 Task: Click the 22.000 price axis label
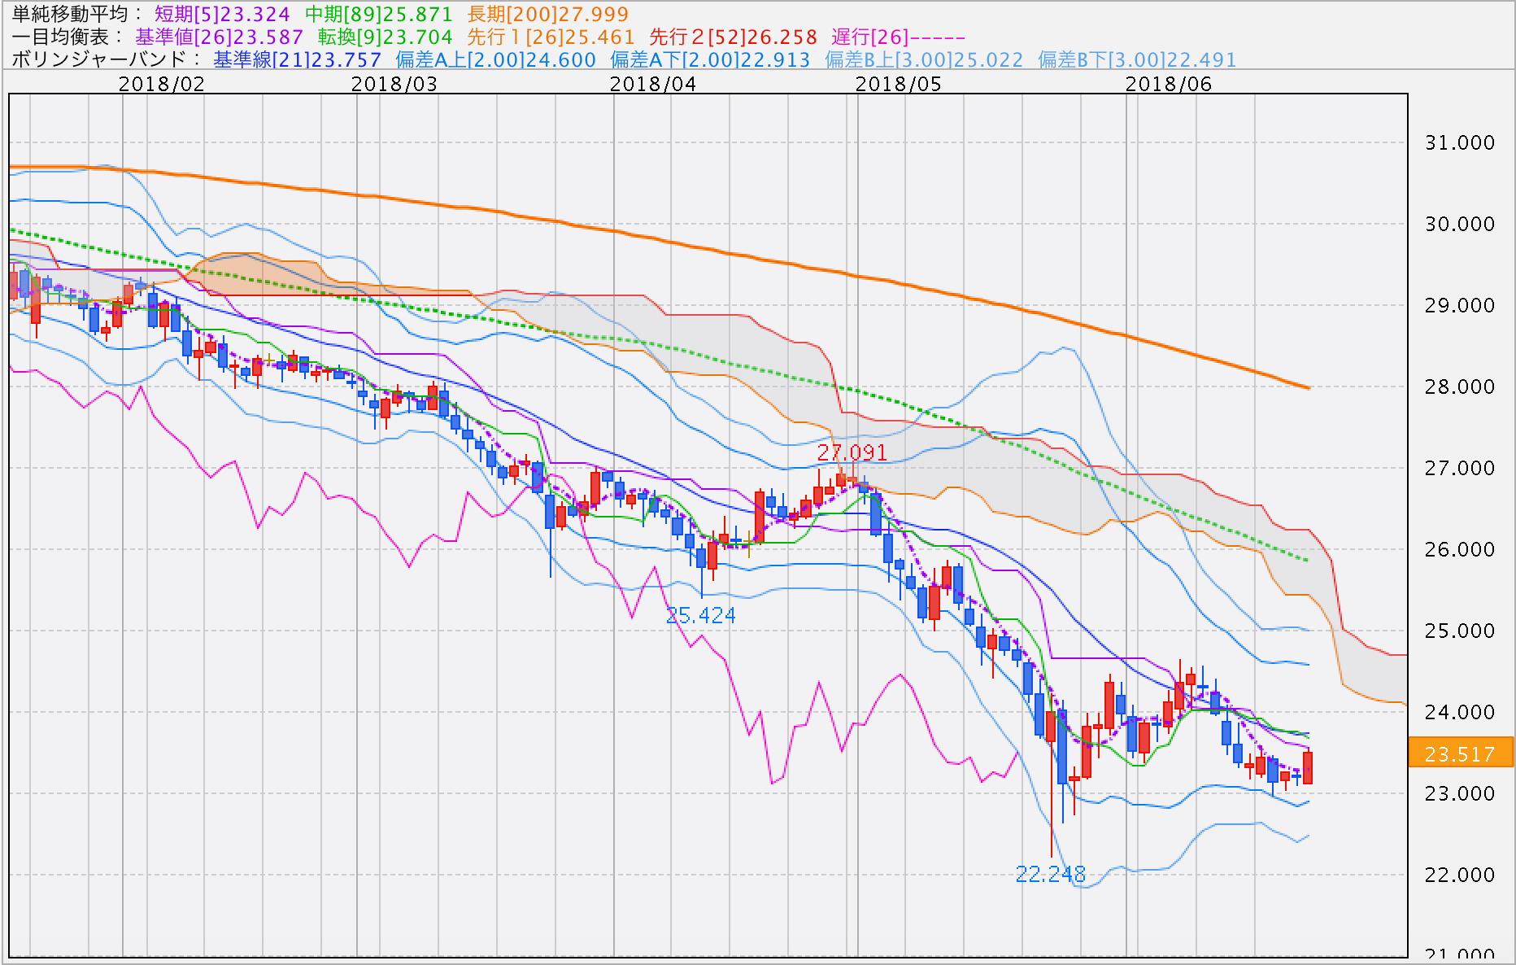pyautogui.click(x=1460, y=875)
